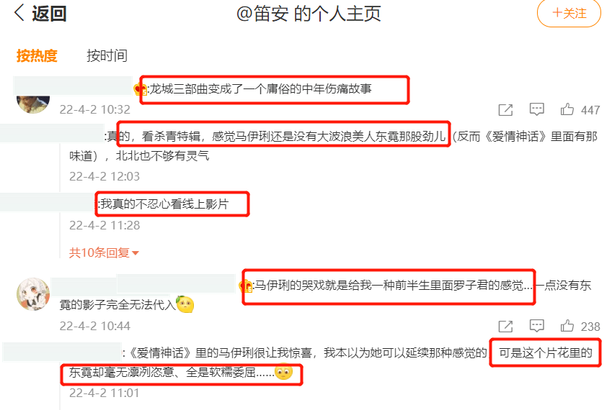Open the anime-style avatar of second commenter

pyautogui.click(x=33, y=294)
